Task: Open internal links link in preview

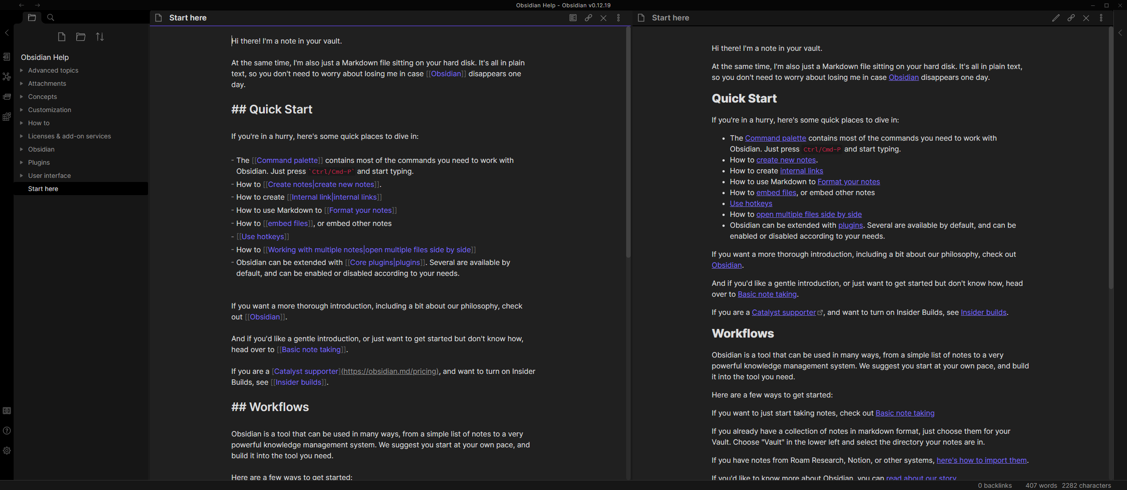Action: pyautogui.click(x=801, y=171)
